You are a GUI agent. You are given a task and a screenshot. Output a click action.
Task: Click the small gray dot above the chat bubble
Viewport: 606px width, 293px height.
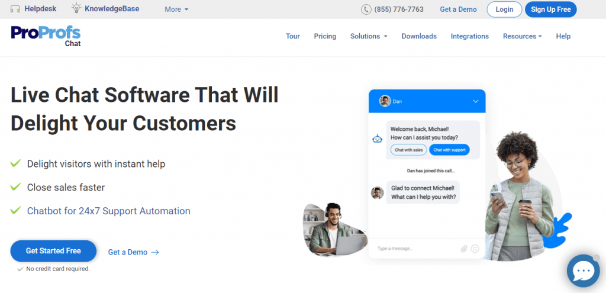(597, 257)
